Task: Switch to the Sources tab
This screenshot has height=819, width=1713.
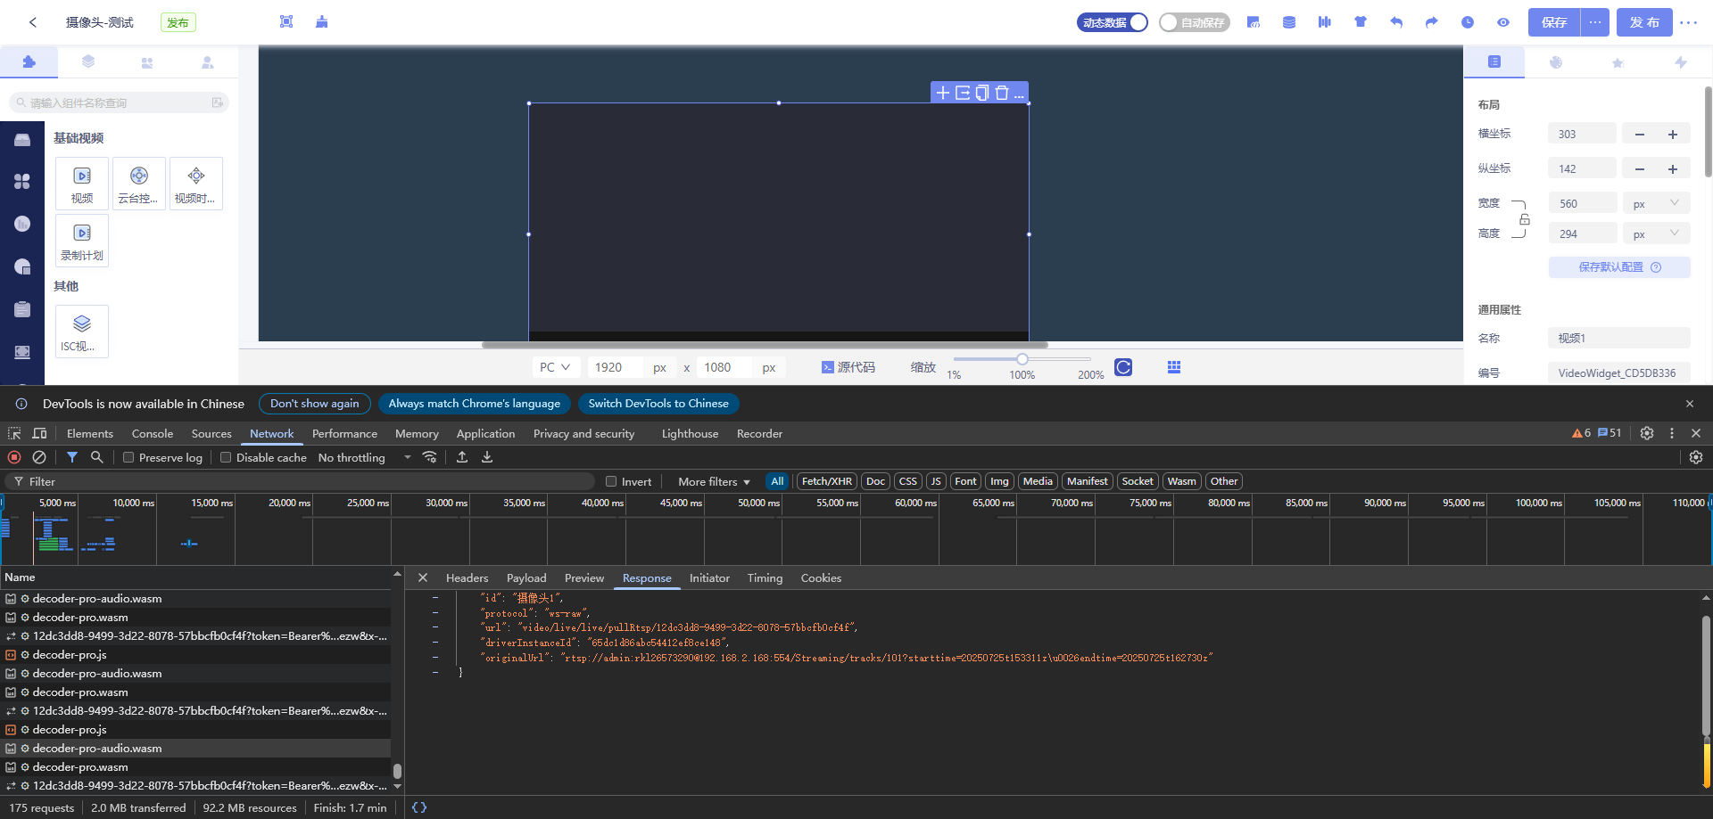Action: click(211, 433)
